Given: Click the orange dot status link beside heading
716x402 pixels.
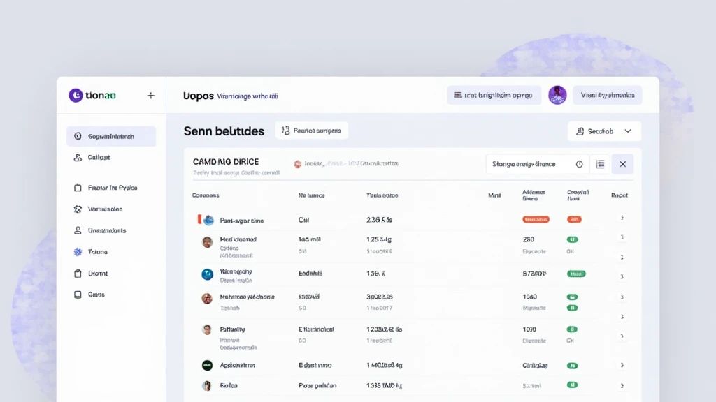Looking at the screenshot, I should 346,163.
